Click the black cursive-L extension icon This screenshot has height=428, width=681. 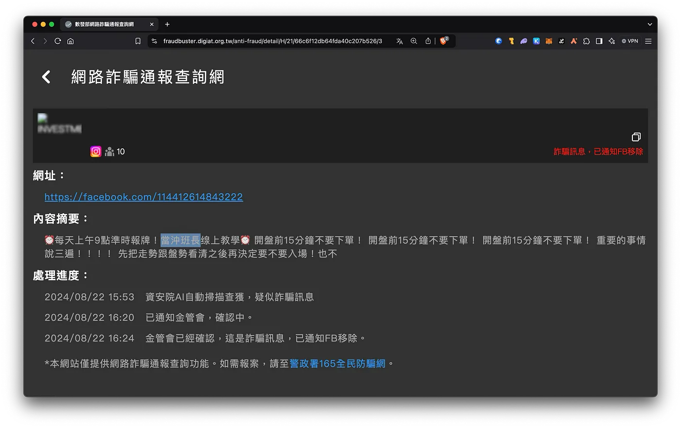pyautogui.click(x=561, y=41)
